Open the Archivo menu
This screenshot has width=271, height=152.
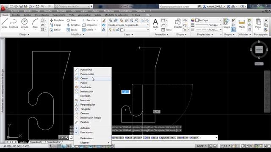[x=15, y=11]
